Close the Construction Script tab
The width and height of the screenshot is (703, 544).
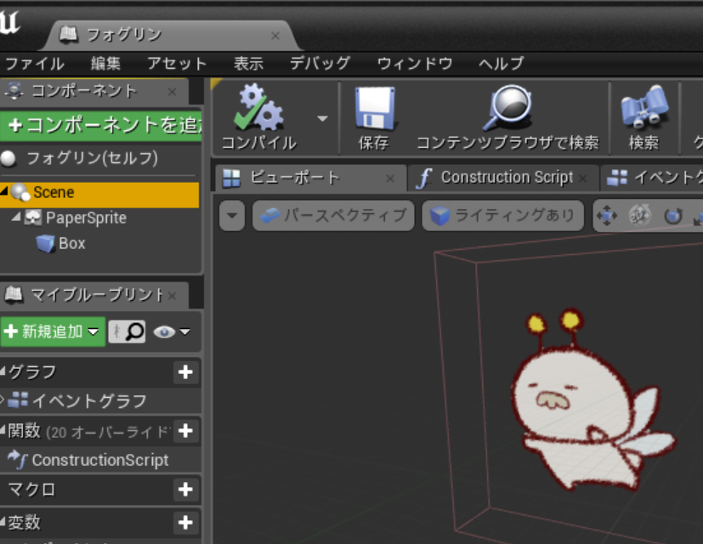[582, 178]
